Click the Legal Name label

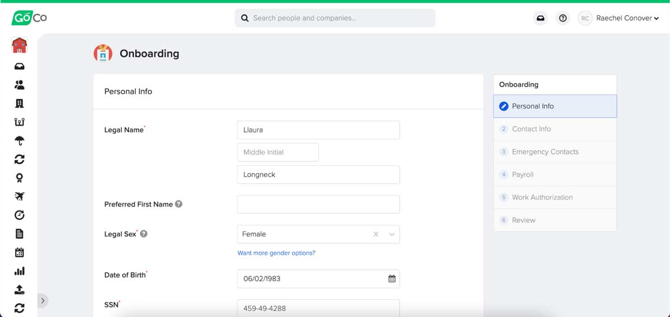(x=124, y=130)
